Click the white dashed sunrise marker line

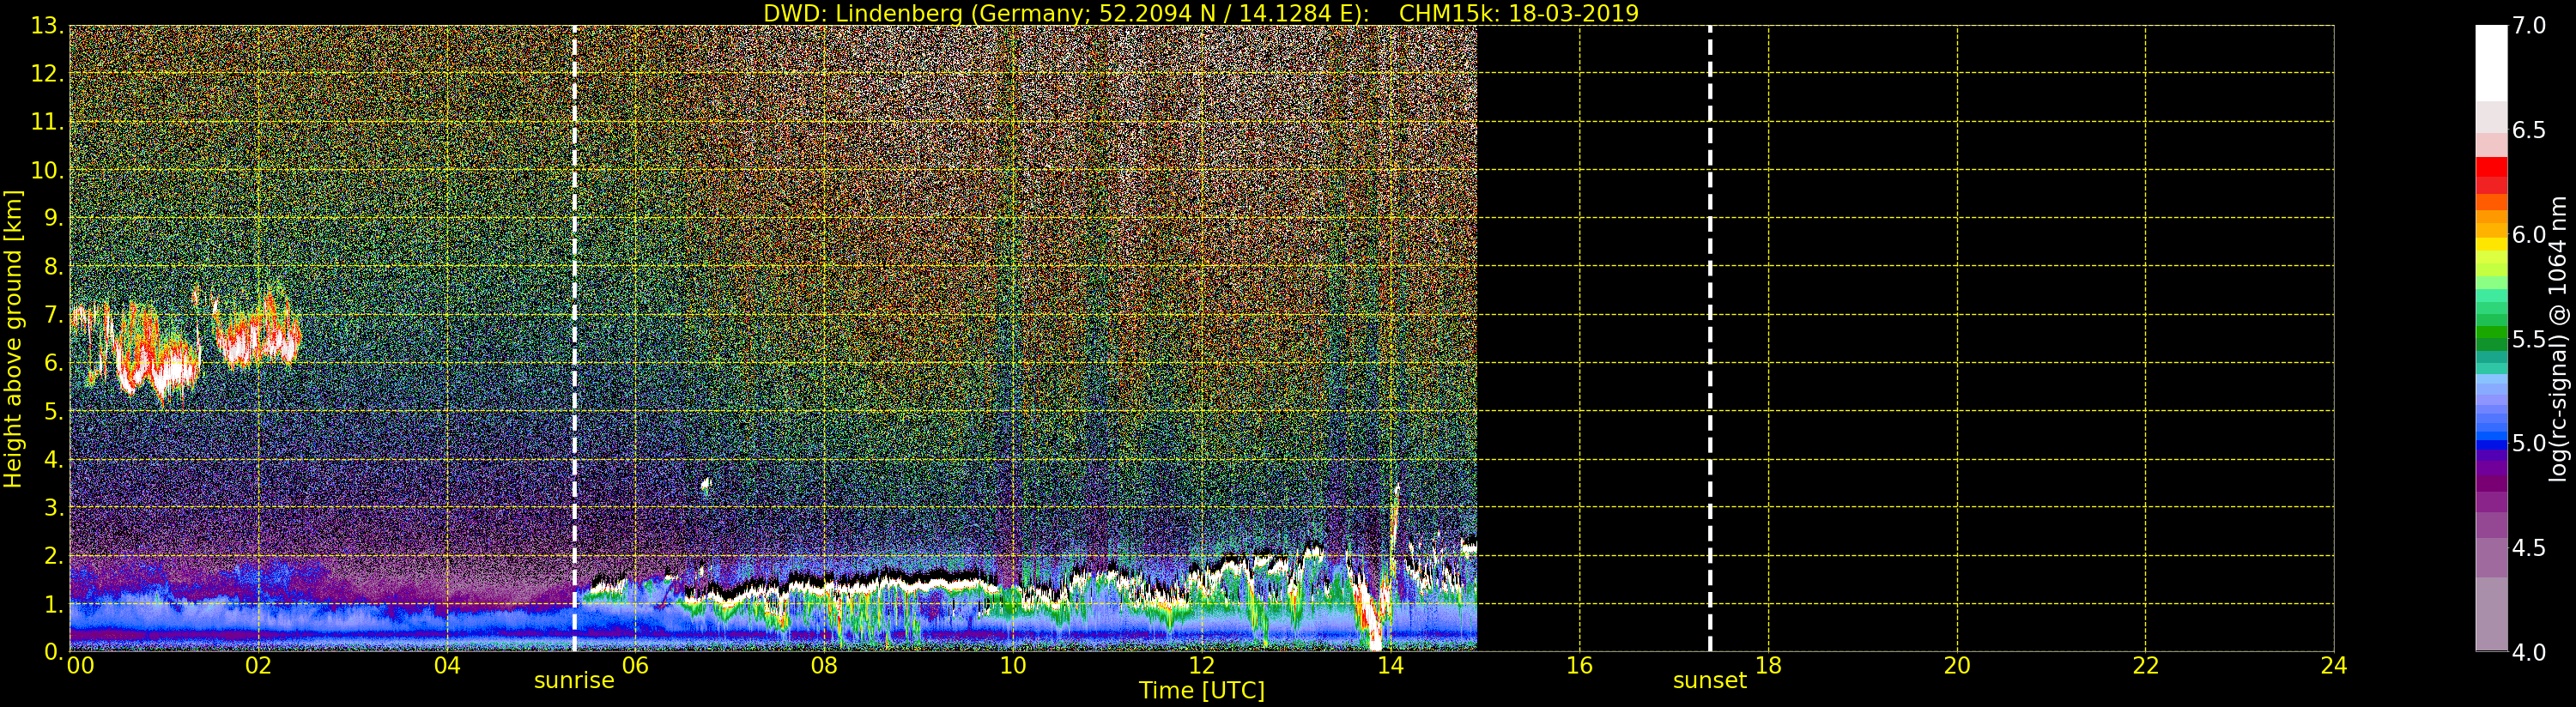point(575,300)
